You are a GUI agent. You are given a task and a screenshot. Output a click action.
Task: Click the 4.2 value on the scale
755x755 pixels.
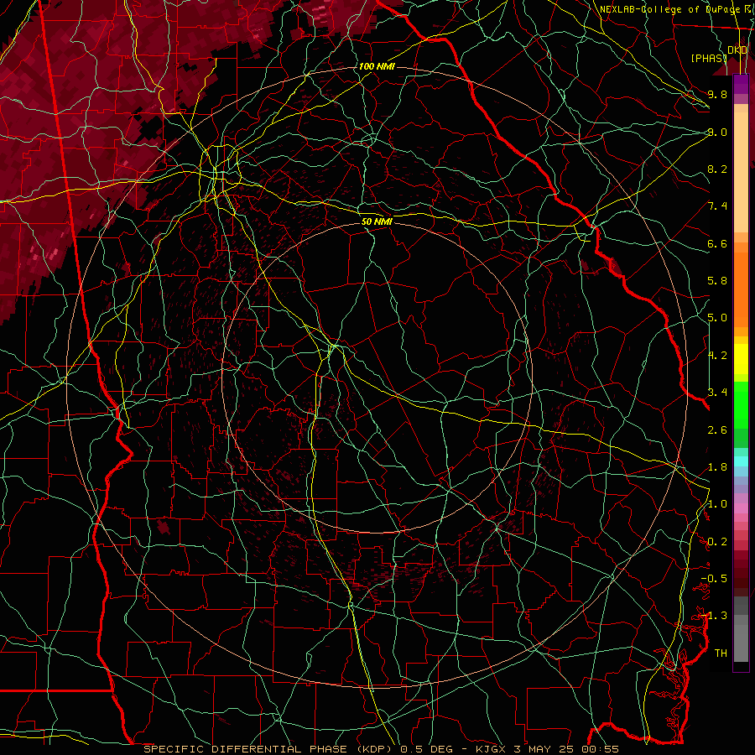(717, 356)
